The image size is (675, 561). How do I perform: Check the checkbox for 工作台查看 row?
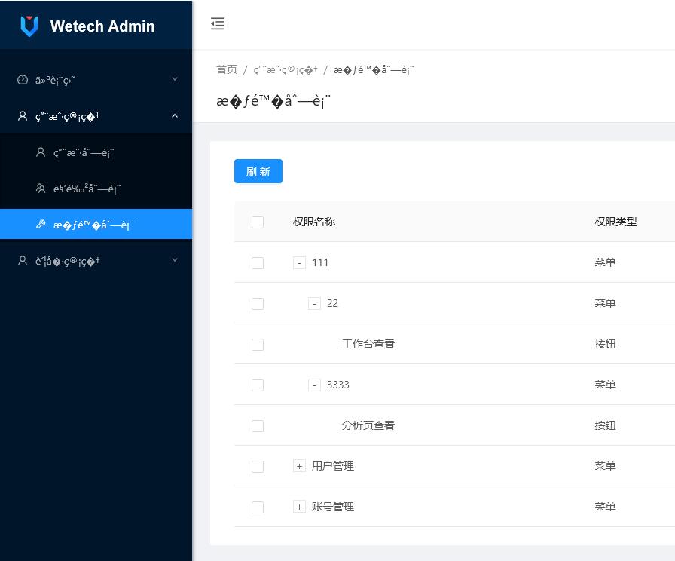click(x=258, y=344)
